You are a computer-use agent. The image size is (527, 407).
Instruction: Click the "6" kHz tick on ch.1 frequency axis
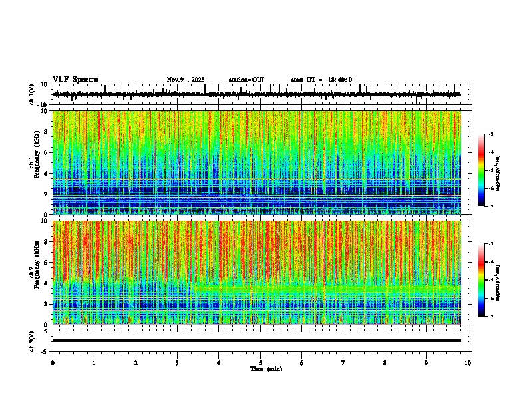[47, 152]
